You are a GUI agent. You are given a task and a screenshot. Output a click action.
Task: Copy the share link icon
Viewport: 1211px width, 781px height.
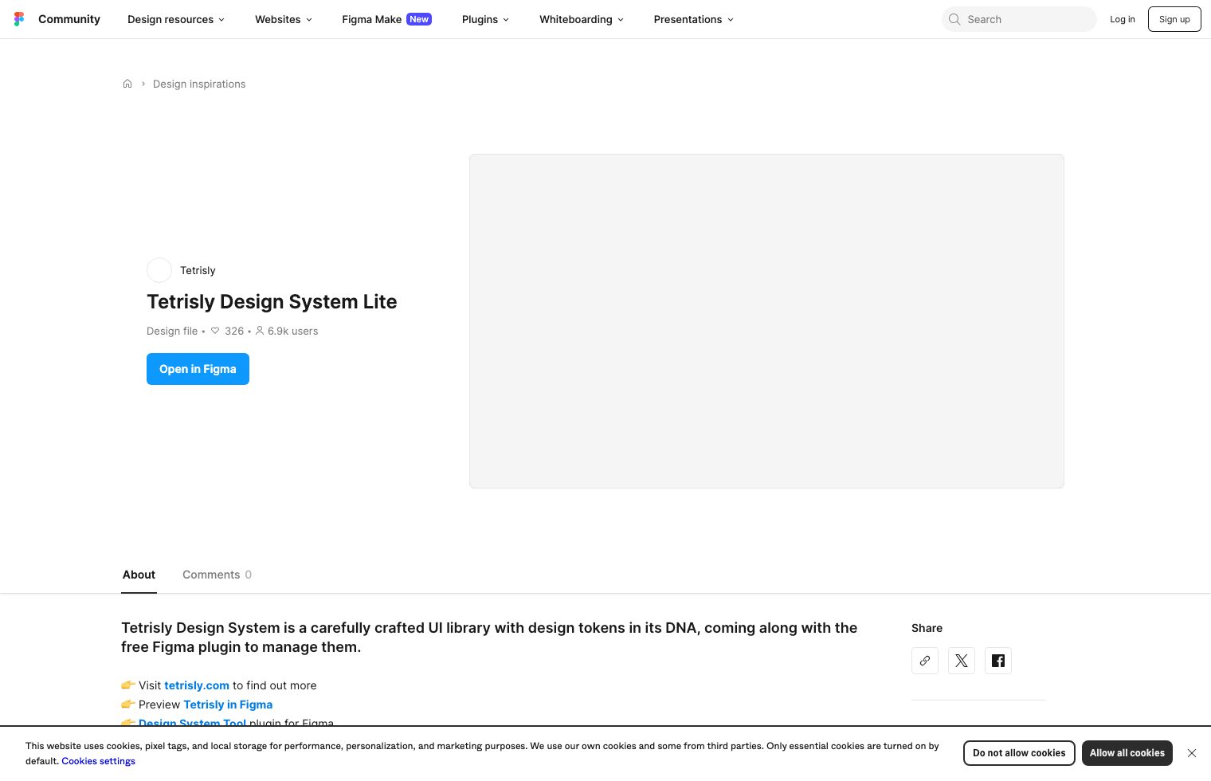[x=924, y=660]
